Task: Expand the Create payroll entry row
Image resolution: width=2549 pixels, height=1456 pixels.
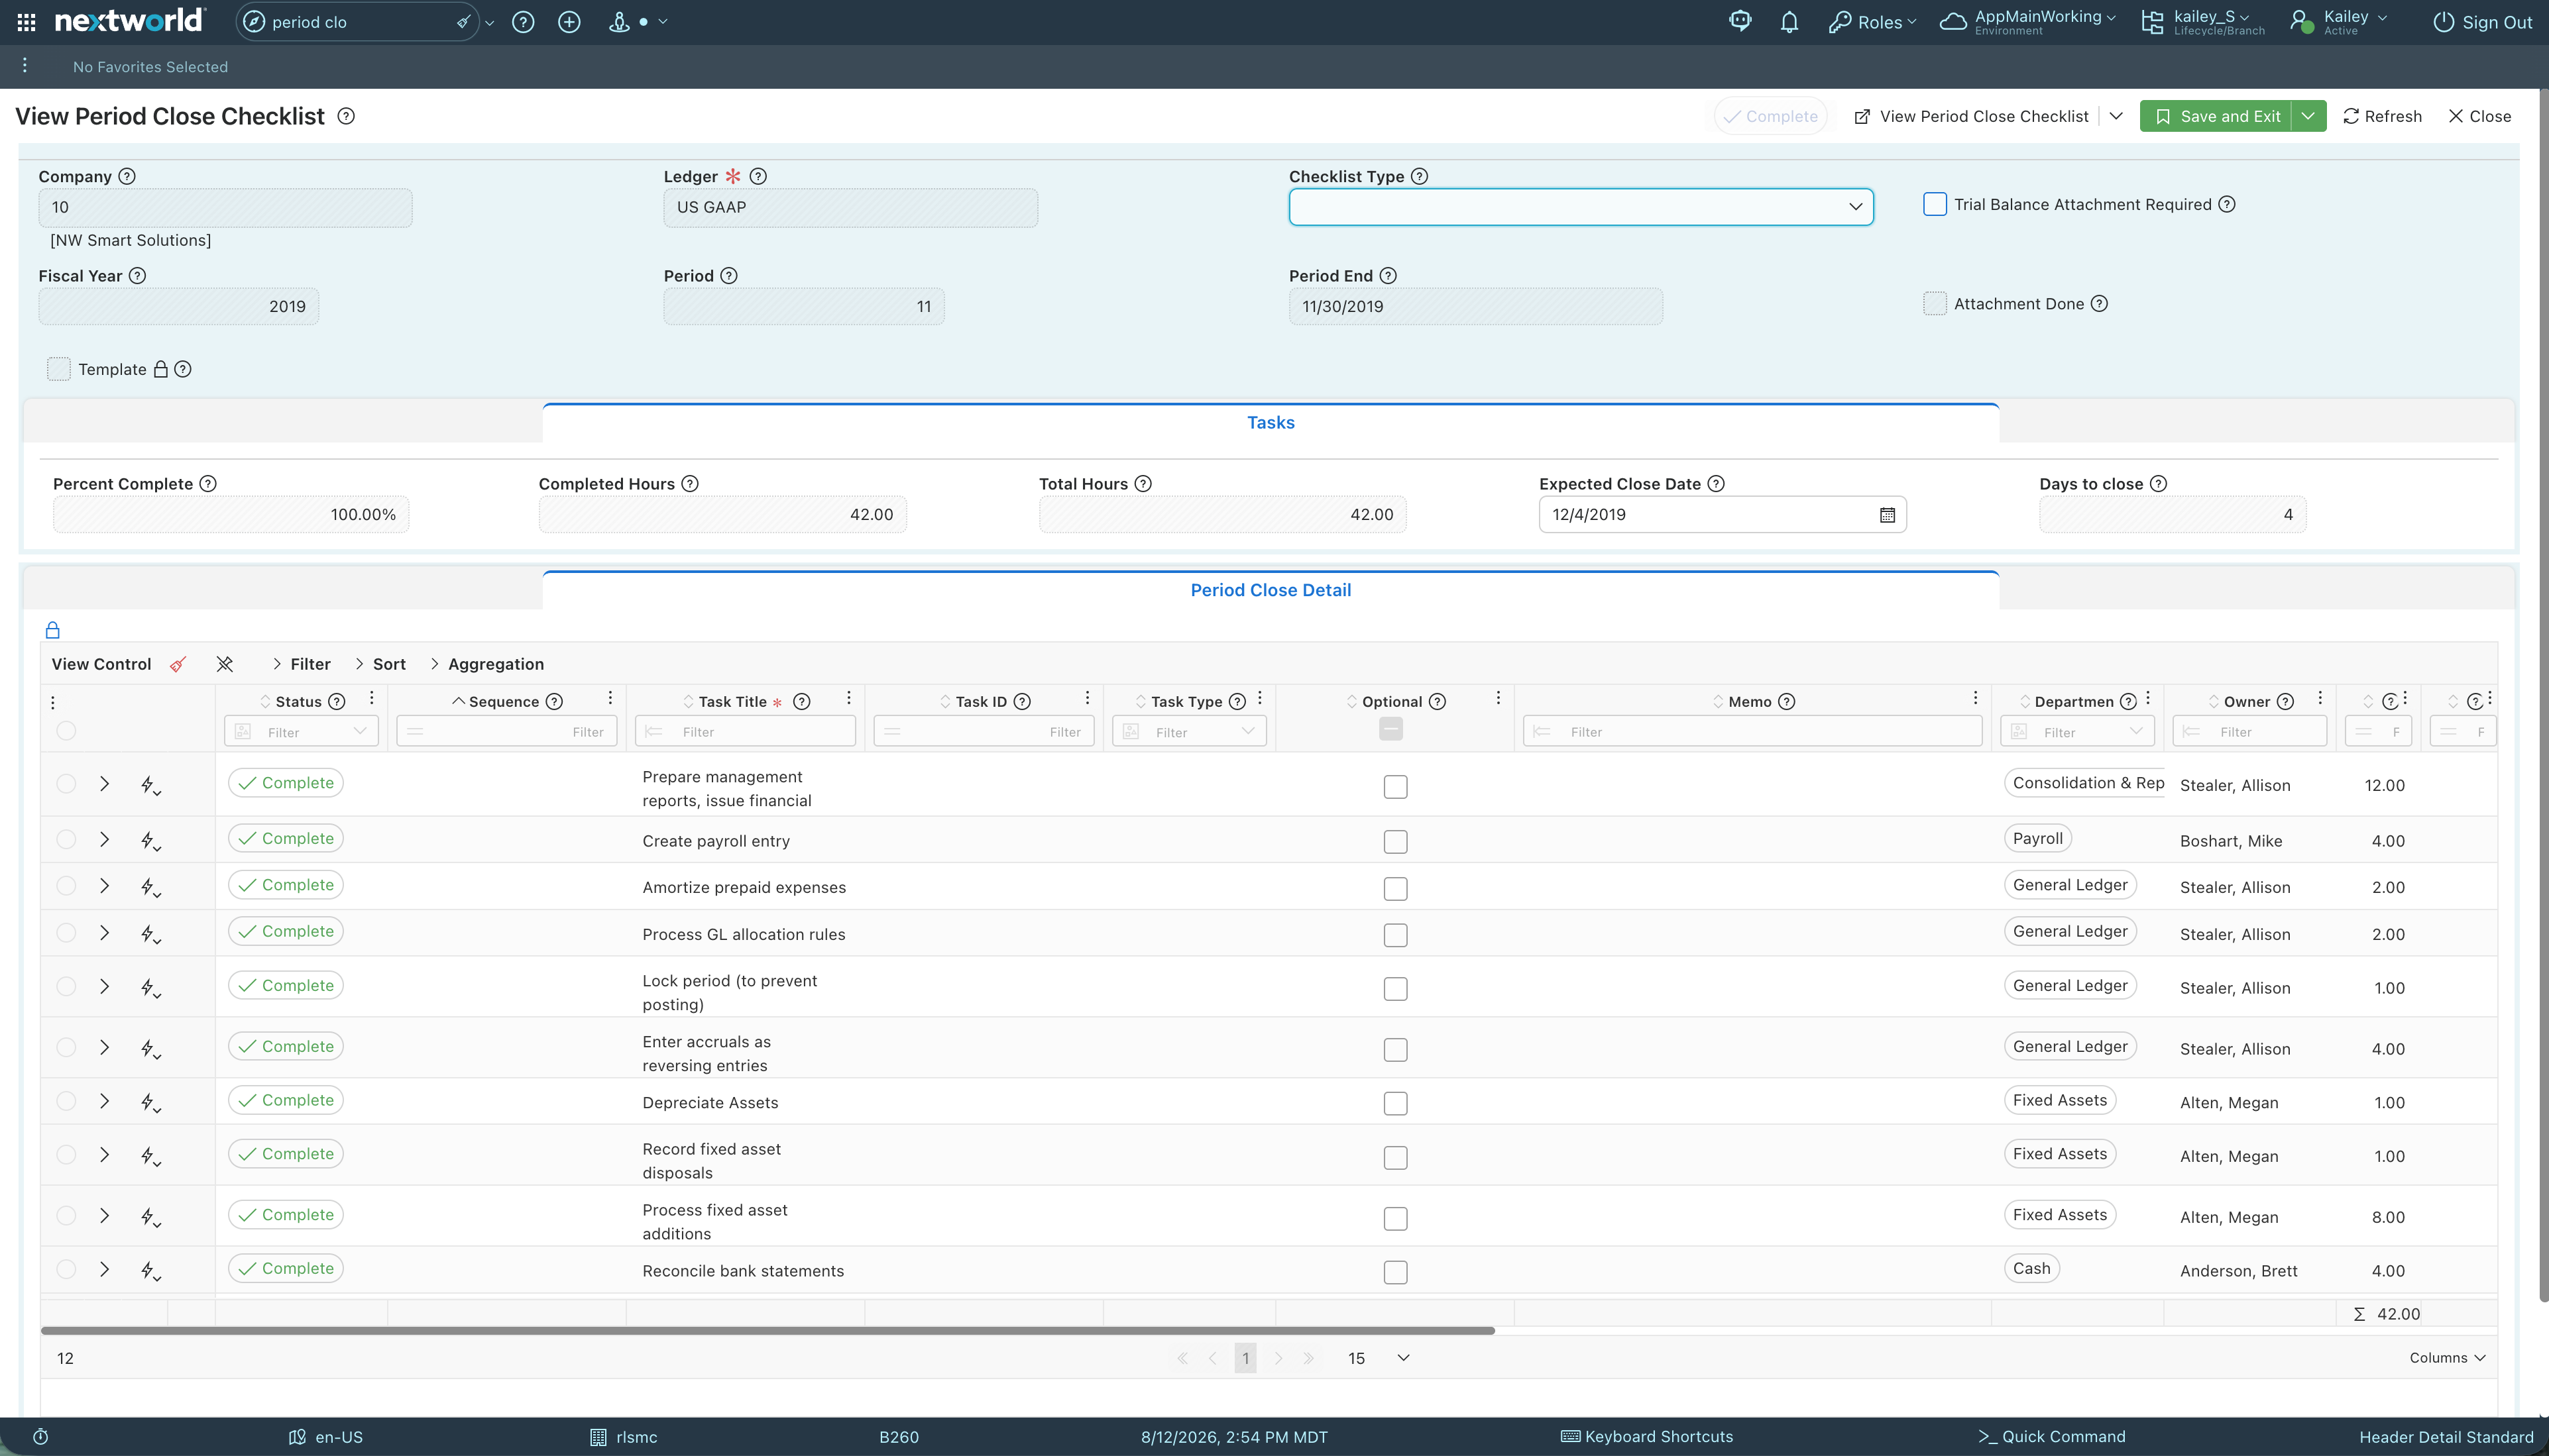Action: [x=104, y=840]
